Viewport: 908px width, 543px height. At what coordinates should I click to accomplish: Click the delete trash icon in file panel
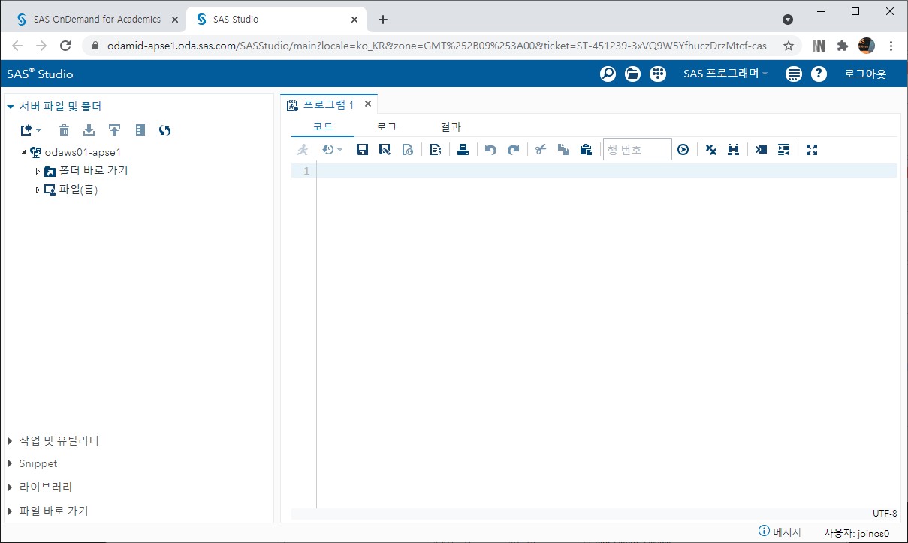[64, 130]
